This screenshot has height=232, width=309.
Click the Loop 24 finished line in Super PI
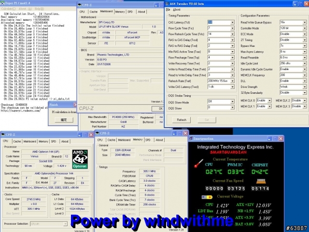click(26, 96)
